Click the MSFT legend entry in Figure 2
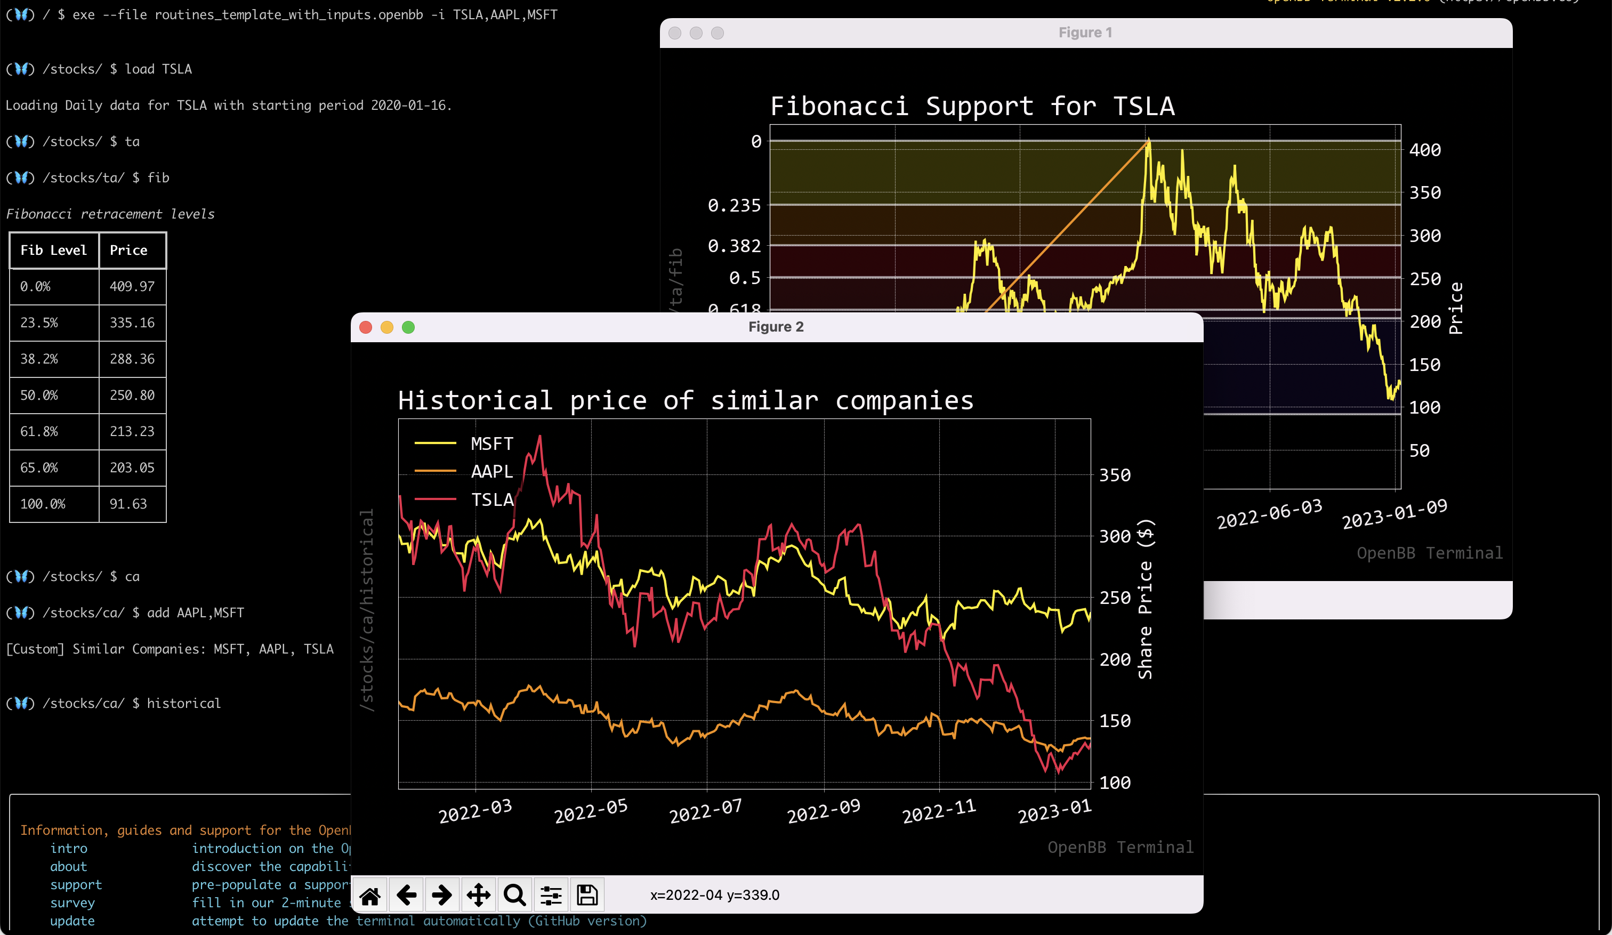Viewport: 1612px width, 935px height. click(464, 444)
